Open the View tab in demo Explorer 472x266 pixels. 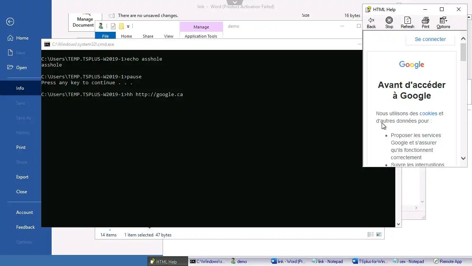coord(169,36)
